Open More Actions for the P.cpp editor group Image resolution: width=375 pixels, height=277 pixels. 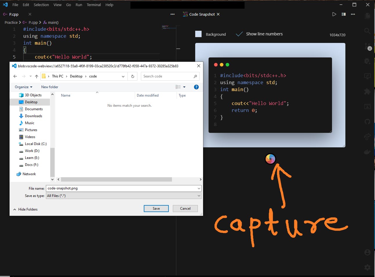173,14
